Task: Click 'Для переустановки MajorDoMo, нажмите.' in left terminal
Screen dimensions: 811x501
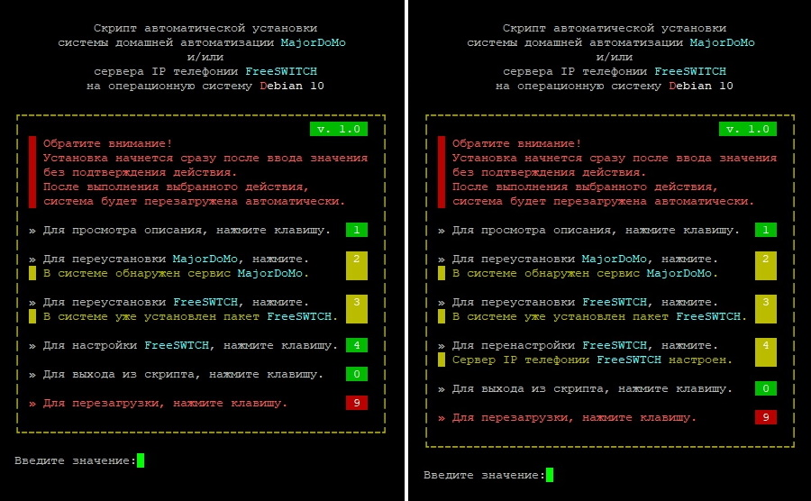Action: (176, 259)
